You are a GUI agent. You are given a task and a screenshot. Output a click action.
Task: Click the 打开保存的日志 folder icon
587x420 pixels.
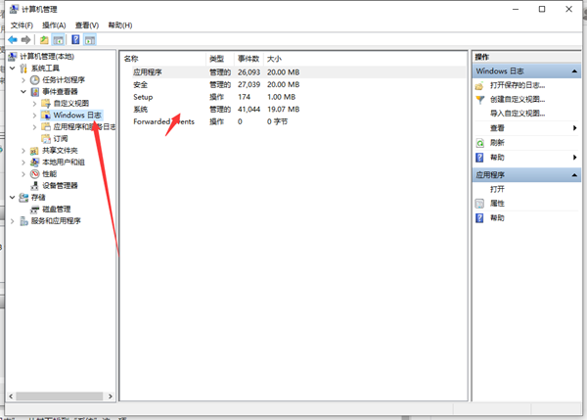tap(479, 85)
